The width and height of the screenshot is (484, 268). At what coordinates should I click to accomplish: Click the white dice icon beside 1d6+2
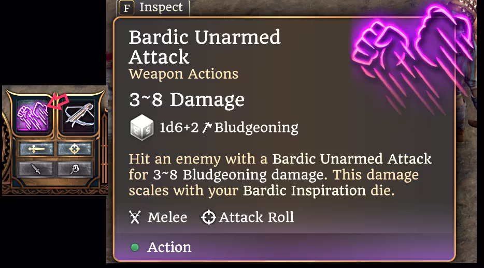tap(141, 127)
